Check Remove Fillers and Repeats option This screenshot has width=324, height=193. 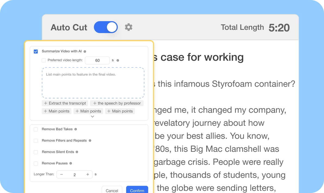36,141
